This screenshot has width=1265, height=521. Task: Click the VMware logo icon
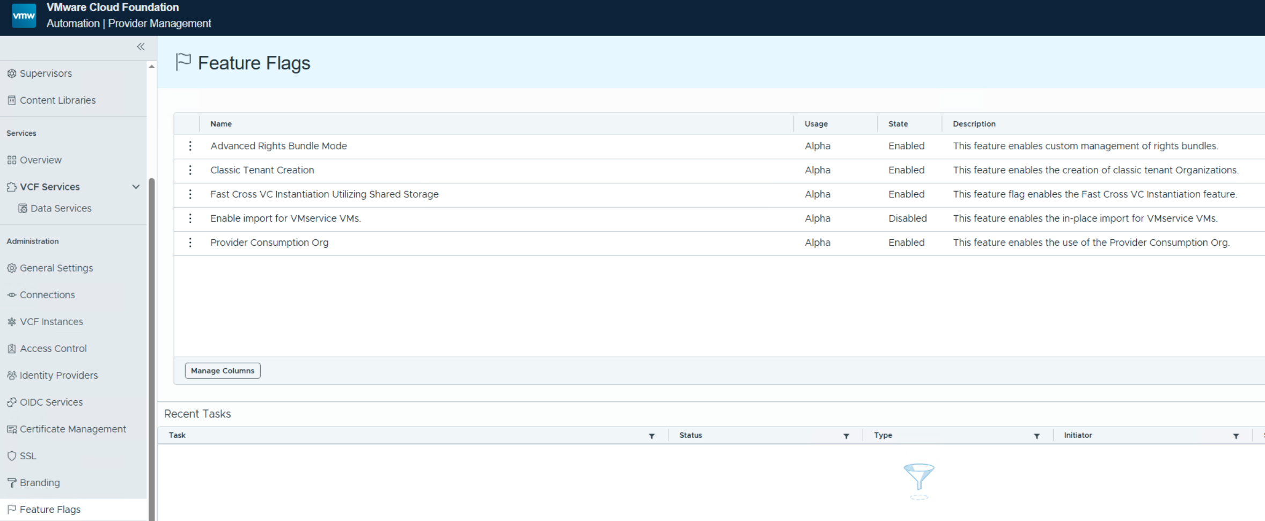(24, 16)
